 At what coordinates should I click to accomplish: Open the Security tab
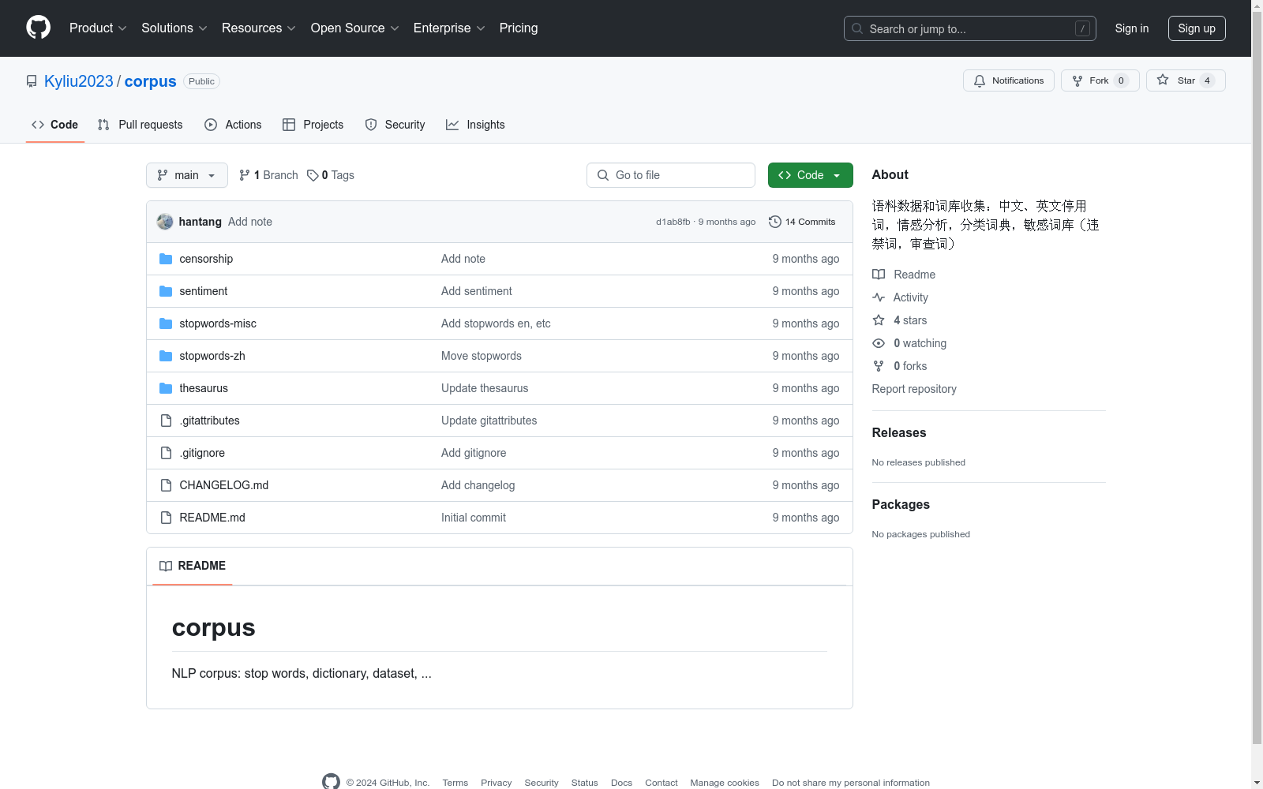pos(395,125)
